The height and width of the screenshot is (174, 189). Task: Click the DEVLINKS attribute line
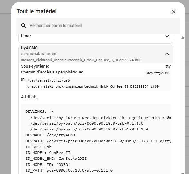pos(40,111)
